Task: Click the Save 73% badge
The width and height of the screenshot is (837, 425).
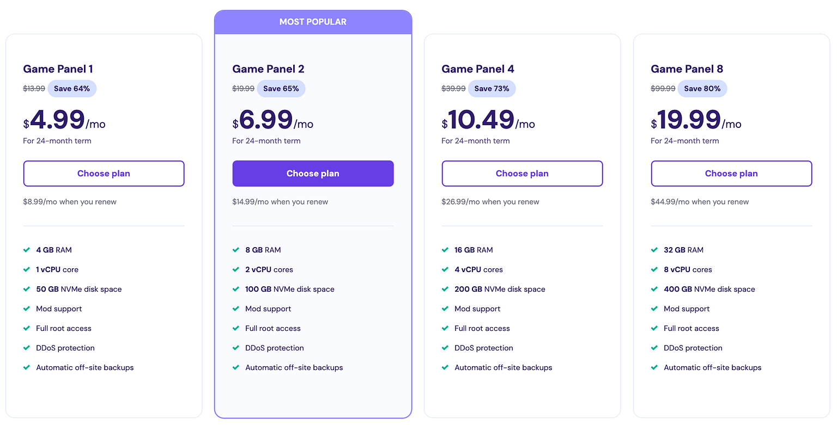Action: [x=492, y=88]
